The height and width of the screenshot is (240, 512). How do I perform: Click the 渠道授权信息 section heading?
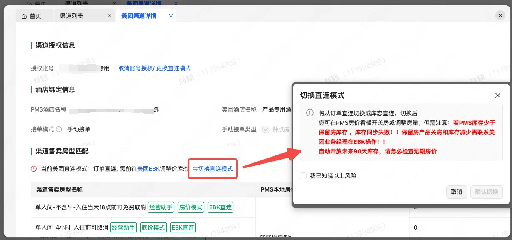[x=56, y=45]
